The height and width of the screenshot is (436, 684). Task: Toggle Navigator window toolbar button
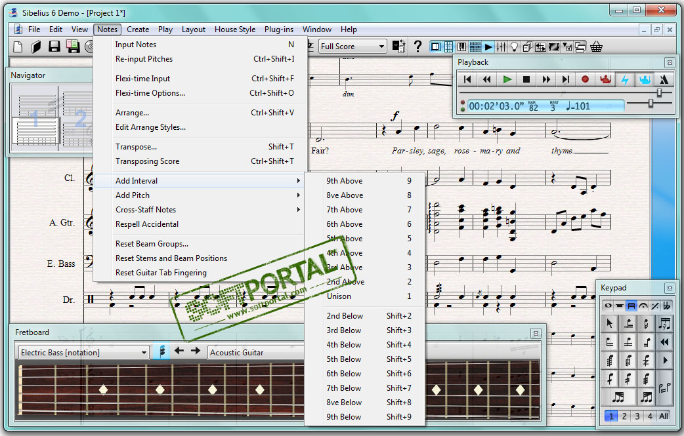(436, 47)
